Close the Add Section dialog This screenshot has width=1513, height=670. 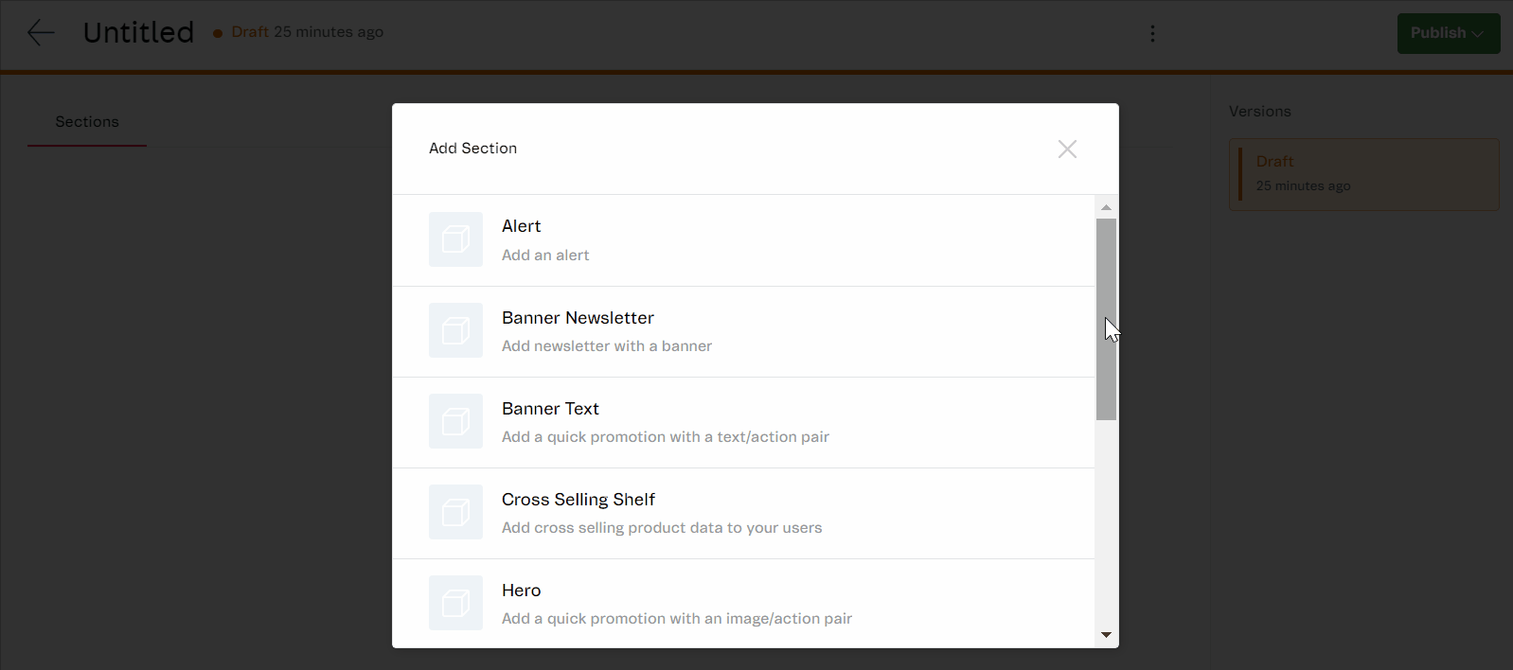pyautogui.click(x=1067, y=149)
